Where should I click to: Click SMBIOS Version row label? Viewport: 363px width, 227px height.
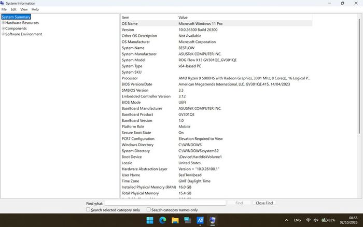point(135,90)
